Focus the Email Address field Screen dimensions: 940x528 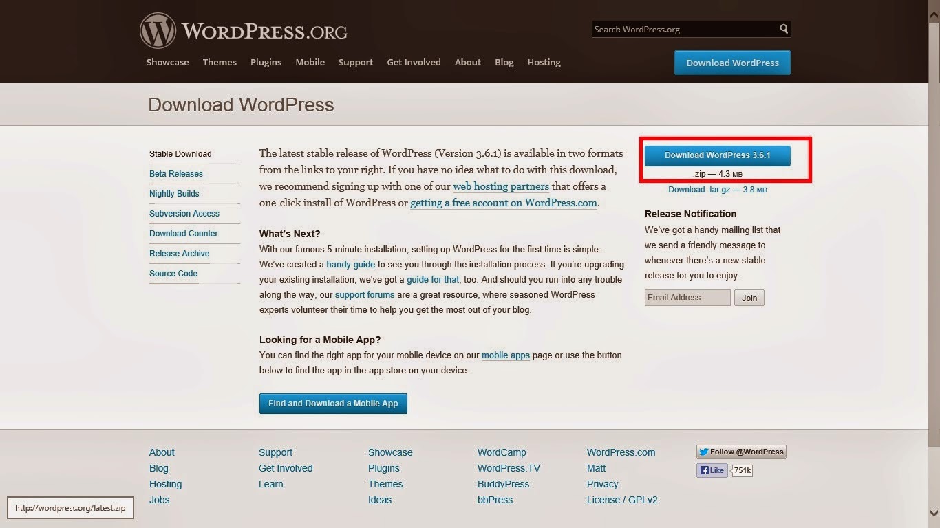click(687, 298)
